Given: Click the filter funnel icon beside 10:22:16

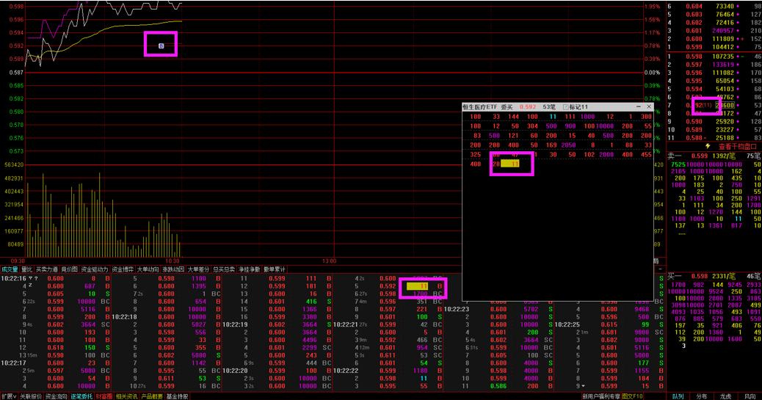Looking at the screenshot, I should pos(31,278).
